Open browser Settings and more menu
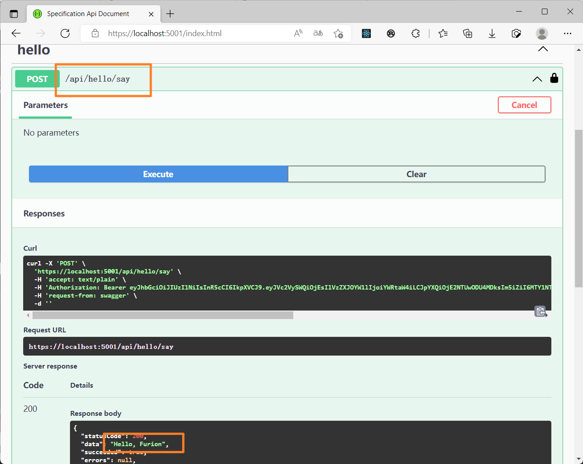This screenshot has height=464, width=583. coord(567,33)
